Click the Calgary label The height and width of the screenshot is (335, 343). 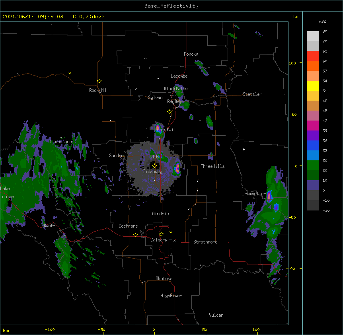tap(159, 240)
